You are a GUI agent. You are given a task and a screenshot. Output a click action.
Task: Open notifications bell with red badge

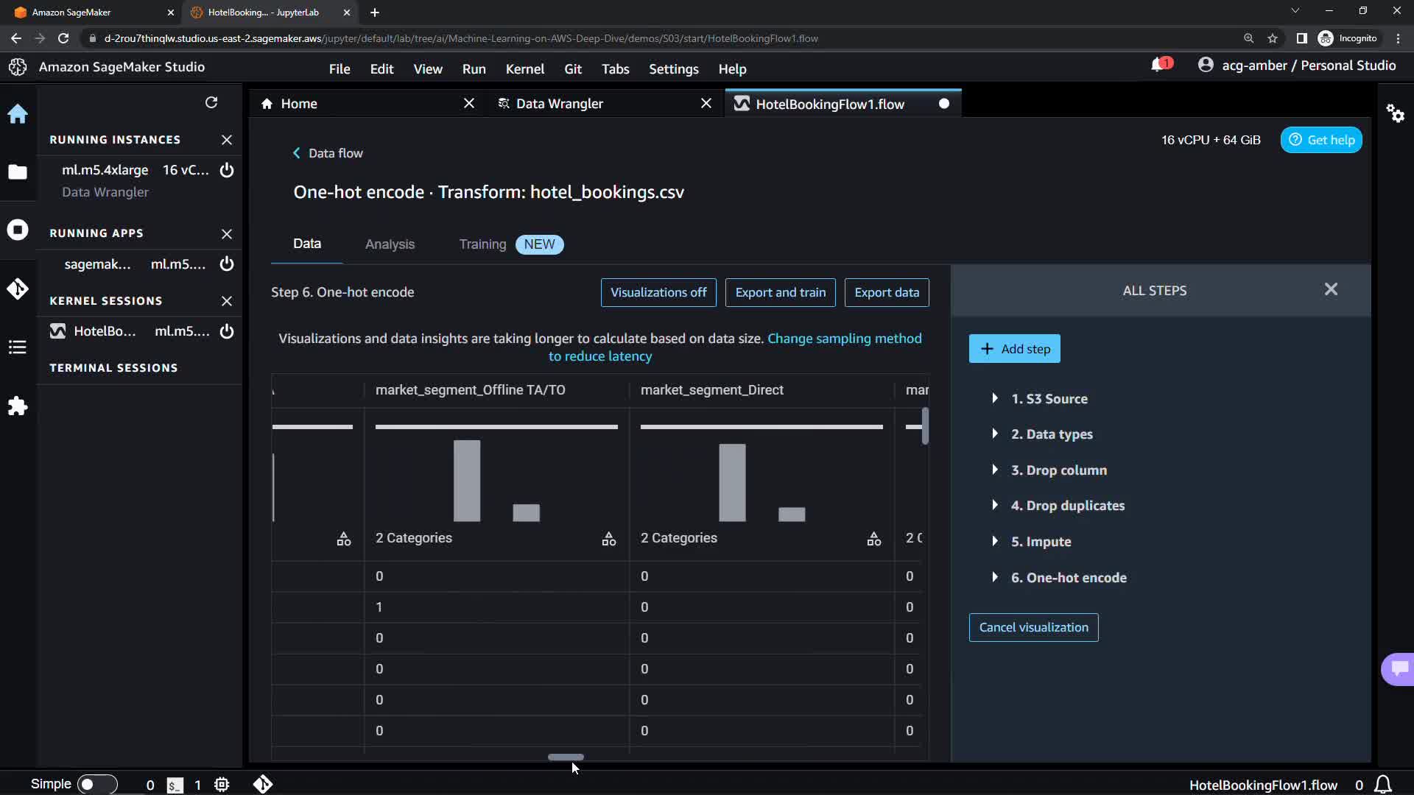1158,66
